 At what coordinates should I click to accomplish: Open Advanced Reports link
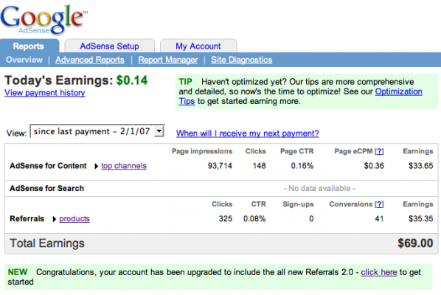point(90,60)
